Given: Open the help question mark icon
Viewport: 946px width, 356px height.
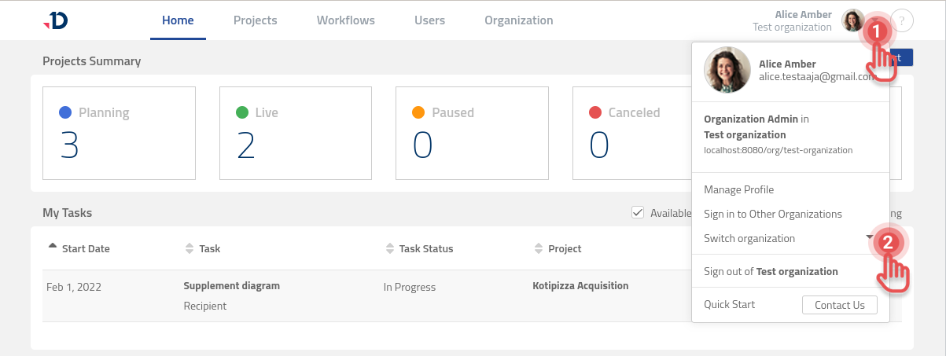Looking at the screenshot, I should click(902, 21).
